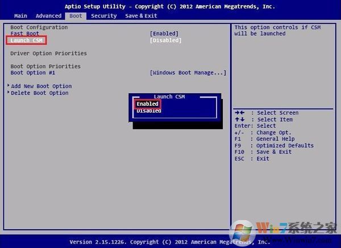Choose Enabled in Launch CSM popup

tap(147, 104)
